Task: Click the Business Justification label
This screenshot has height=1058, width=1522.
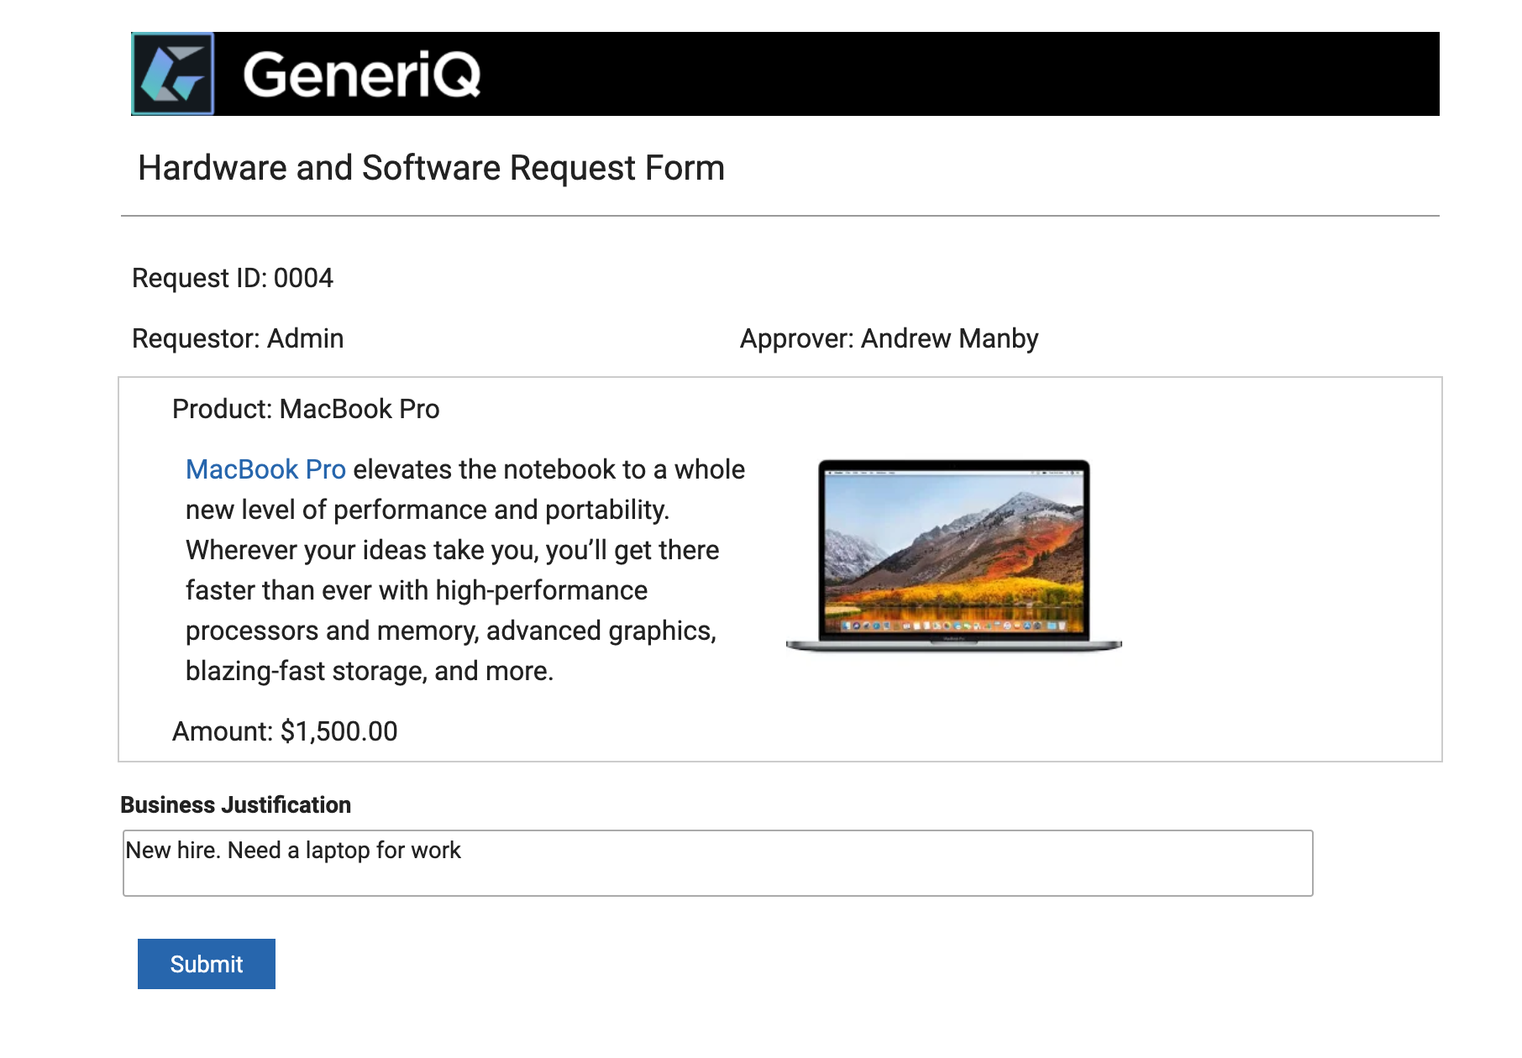Action: tap(236, 804)
